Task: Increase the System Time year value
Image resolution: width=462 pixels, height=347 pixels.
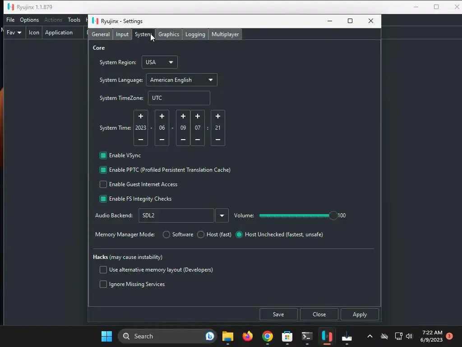Action: pyautogui.click(x=141, y=116)
